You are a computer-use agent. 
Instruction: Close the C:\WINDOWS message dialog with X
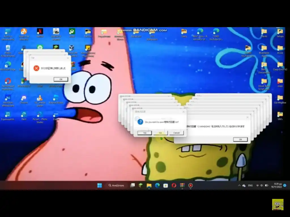(x=248, y=117)
